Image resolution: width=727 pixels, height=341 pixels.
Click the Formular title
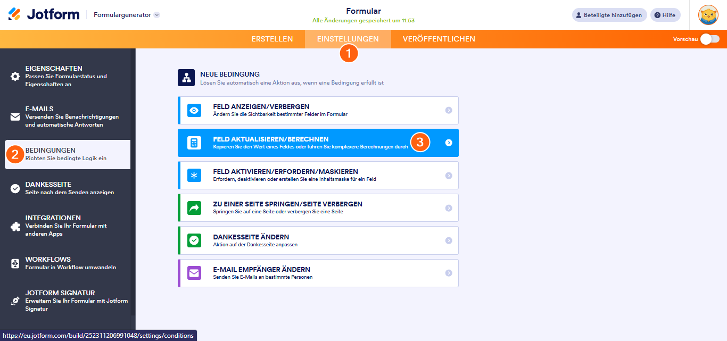click(x=363, y=11)
